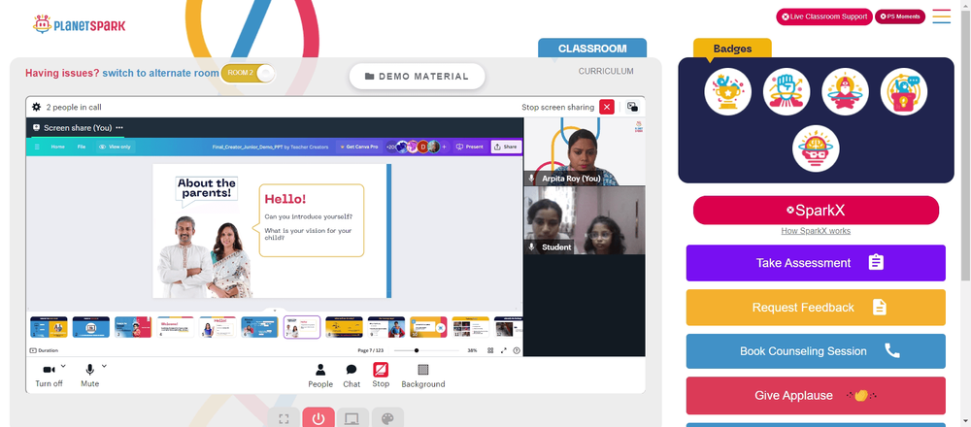Switch to the CLASSROOM tab
Screen dimensions: 971x427
pos(592,49)
